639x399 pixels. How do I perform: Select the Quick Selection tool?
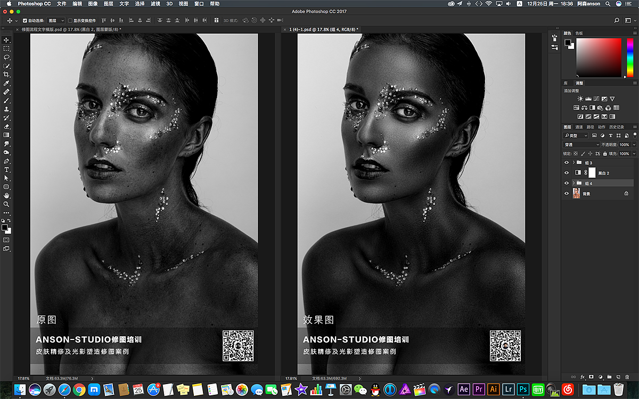[6, 65]
